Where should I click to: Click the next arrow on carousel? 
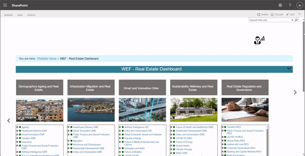(x=295, y=92)
